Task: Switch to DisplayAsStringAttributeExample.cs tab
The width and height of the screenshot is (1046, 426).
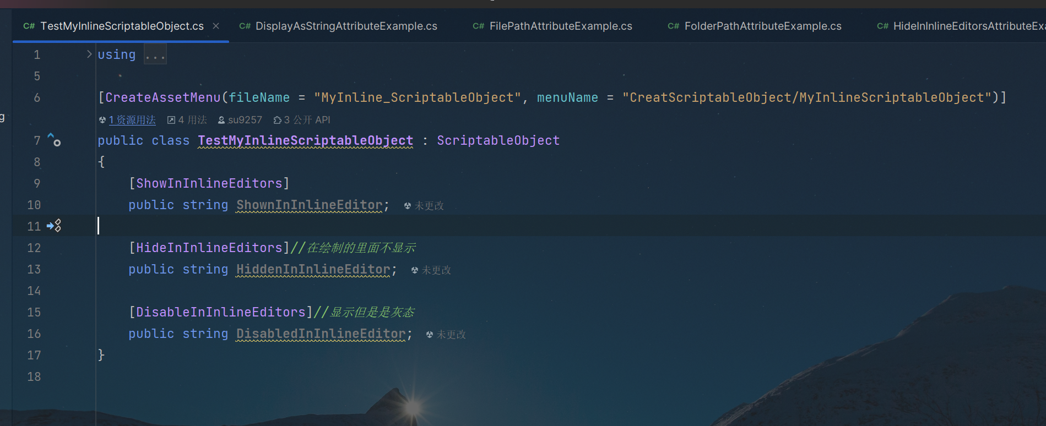Action: point(346,26)
